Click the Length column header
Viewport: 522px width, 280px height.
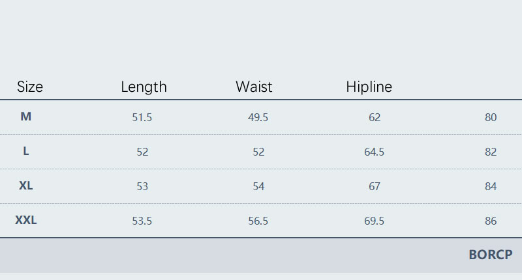coord(144,87)
